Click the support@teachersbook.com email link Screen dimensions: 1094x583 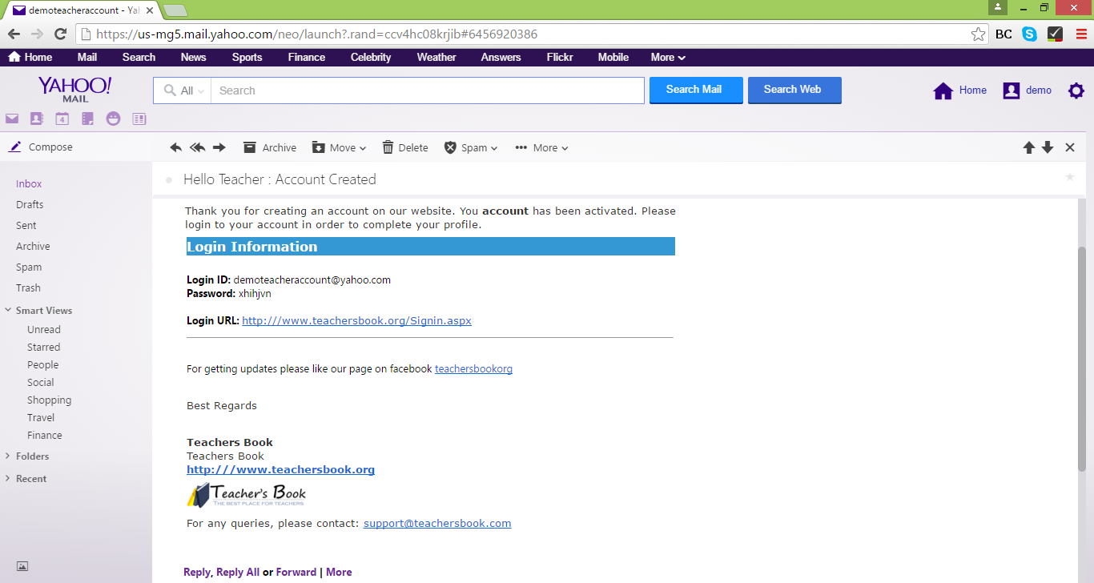point(437,524)
